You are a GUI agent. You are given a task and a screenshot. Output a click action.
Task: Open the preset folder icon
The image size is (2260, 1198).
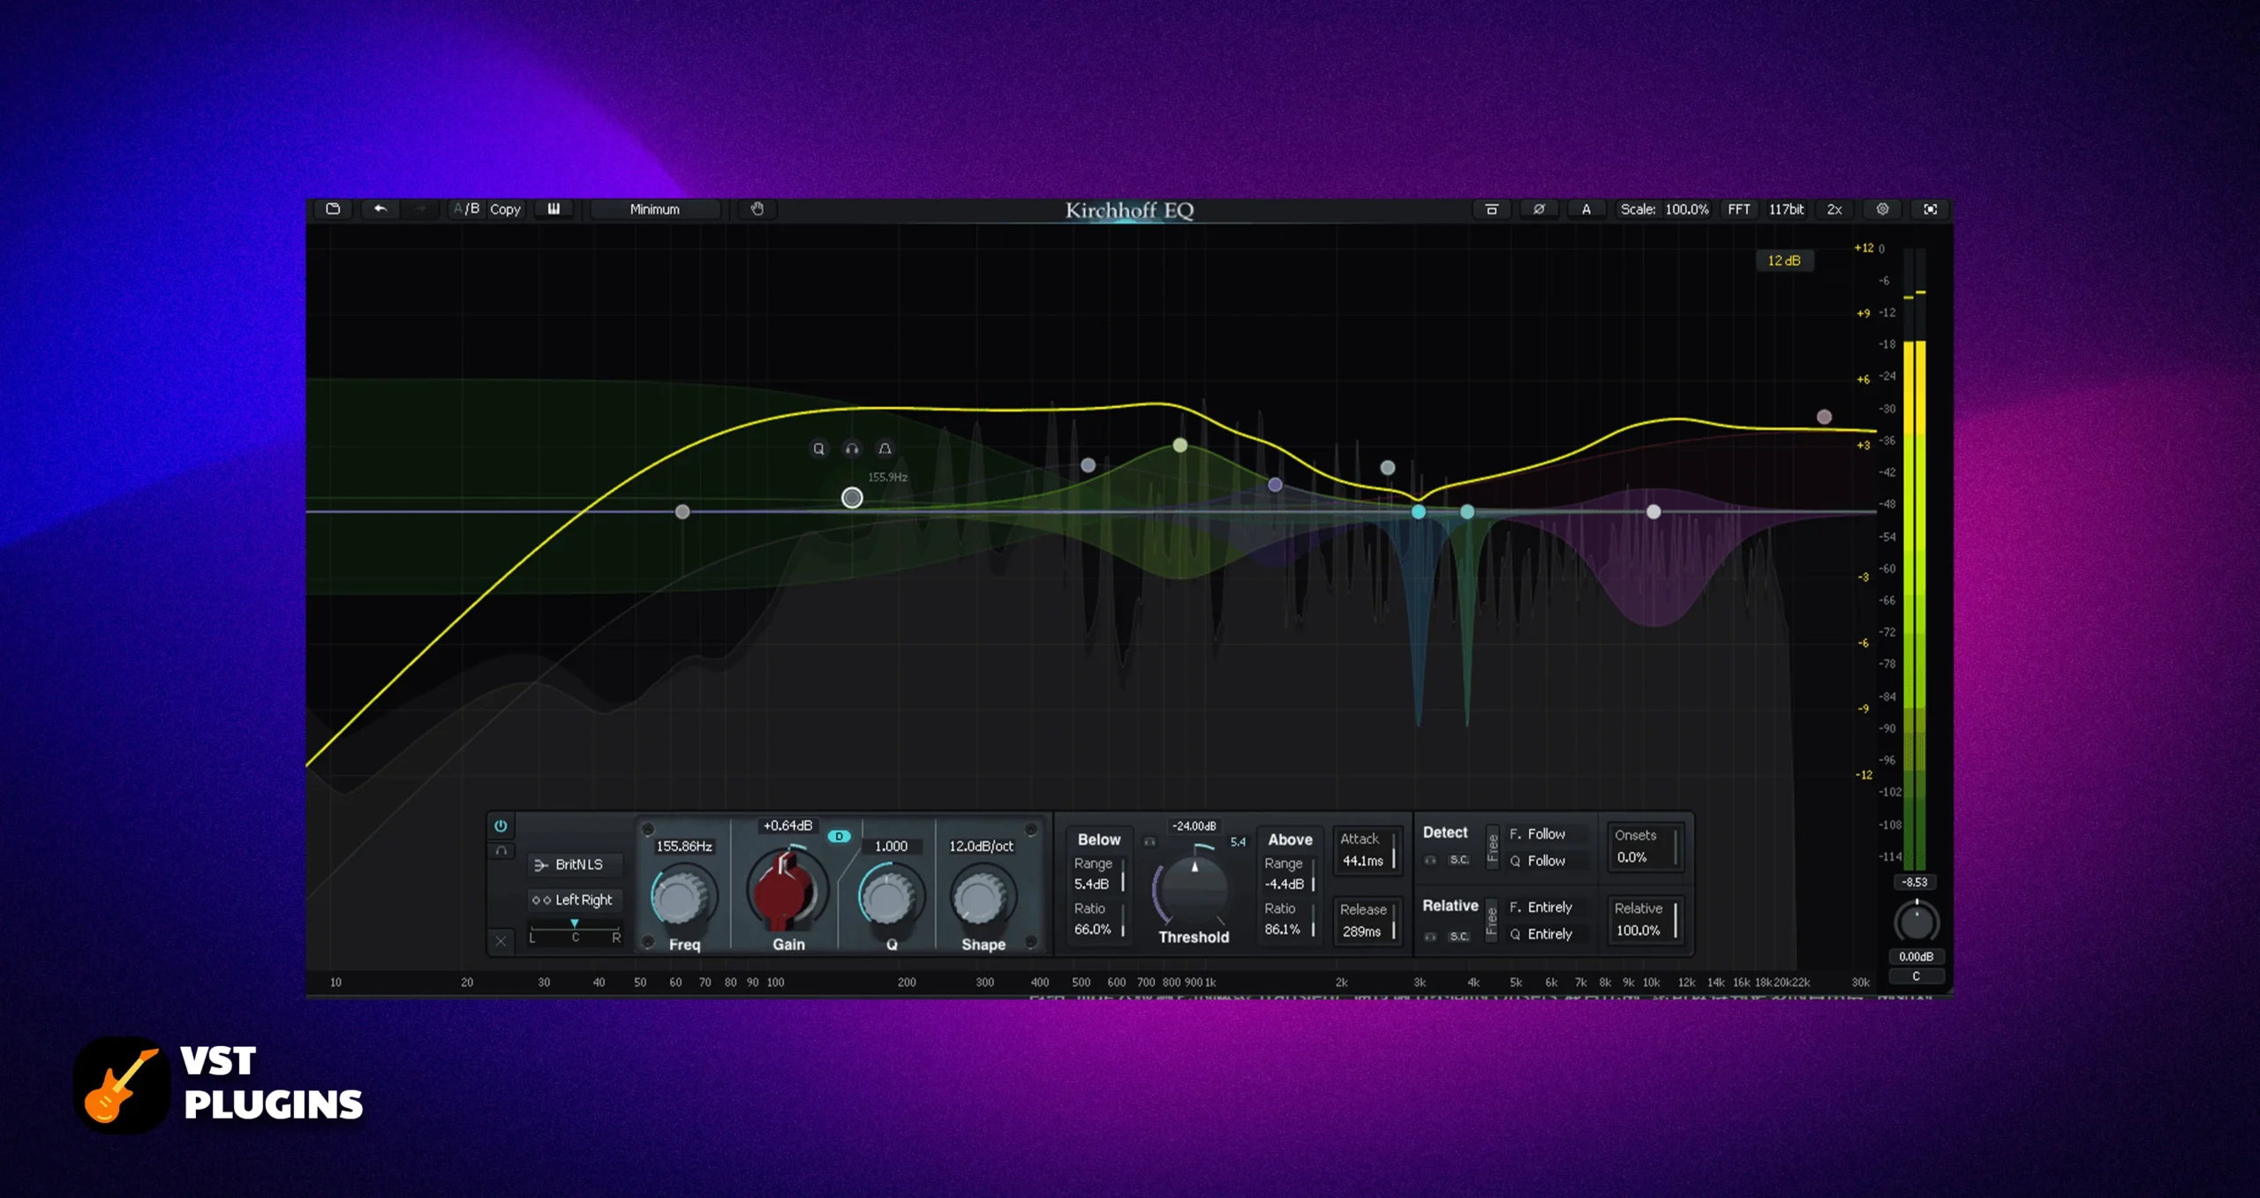pyautogui.click(x=333, y=209)
